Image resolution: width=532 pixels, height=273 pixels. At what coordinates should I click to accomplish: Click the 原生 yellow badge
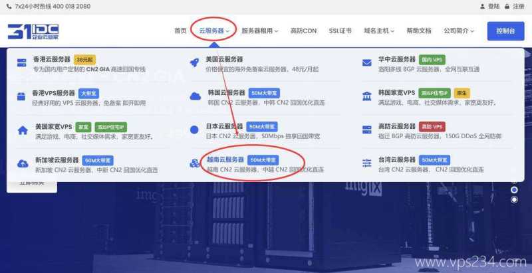coord(462,93)
